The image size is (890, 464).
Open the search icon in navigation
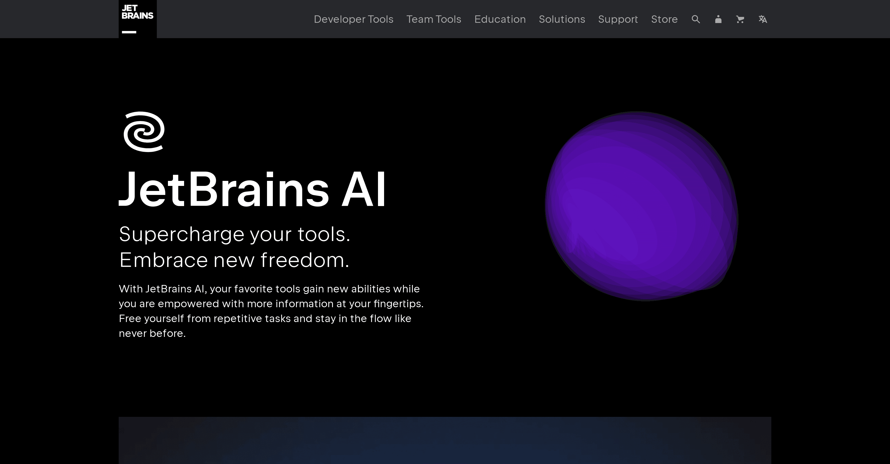tap(696, 19)
